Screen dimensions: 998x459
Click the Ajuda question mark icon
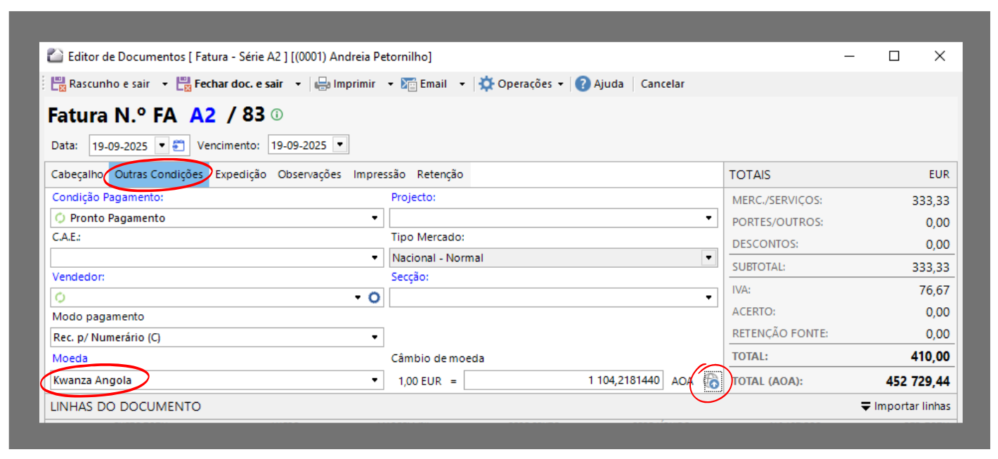point(583,84)
